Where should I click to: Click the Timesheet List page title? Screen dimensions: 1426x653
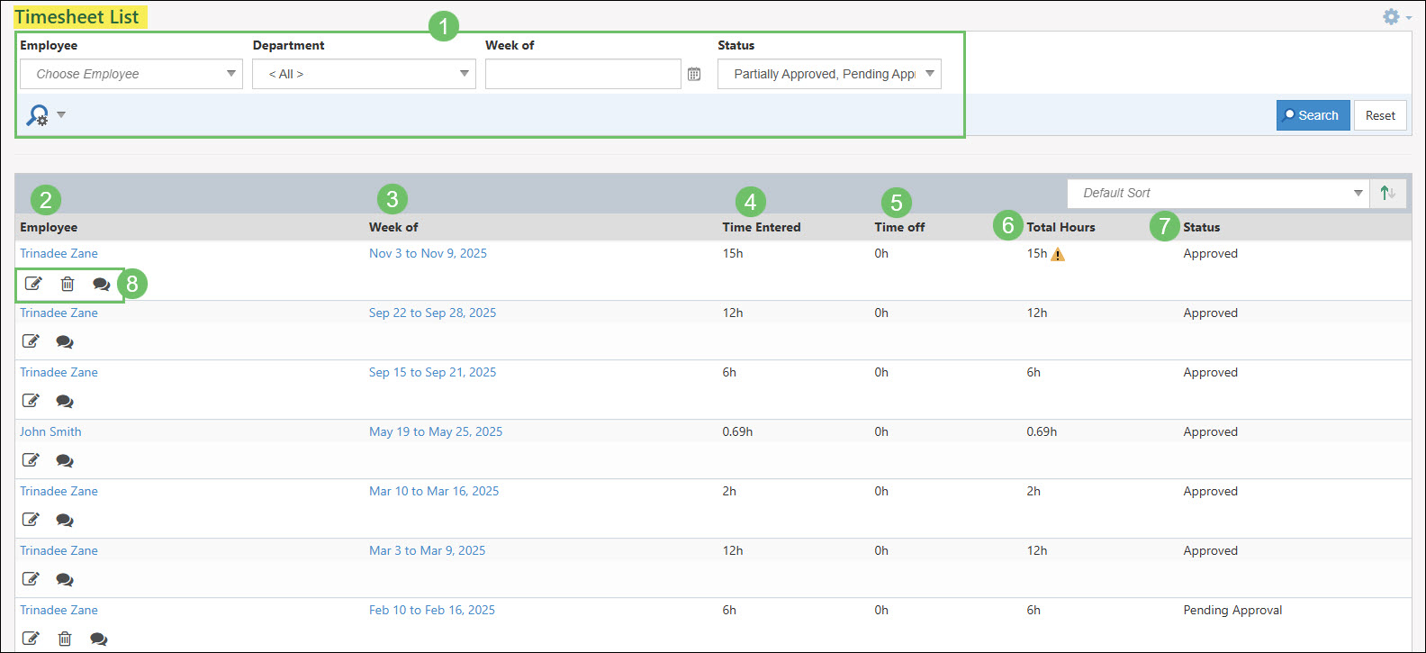77,16
